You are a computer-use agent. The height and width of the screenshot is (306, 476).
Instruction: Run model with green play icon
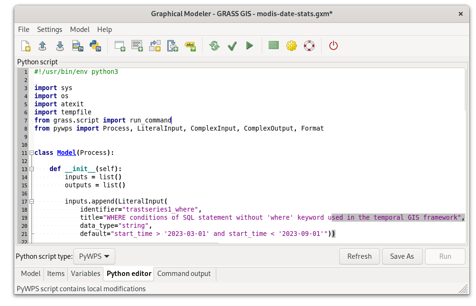[250, 46]
